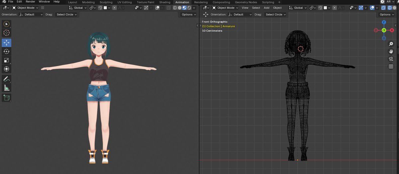399x174 pixels.
Task: Open Object Mode dropdown in left viewport
Action: pyautogui.click(x=25, y=8)
